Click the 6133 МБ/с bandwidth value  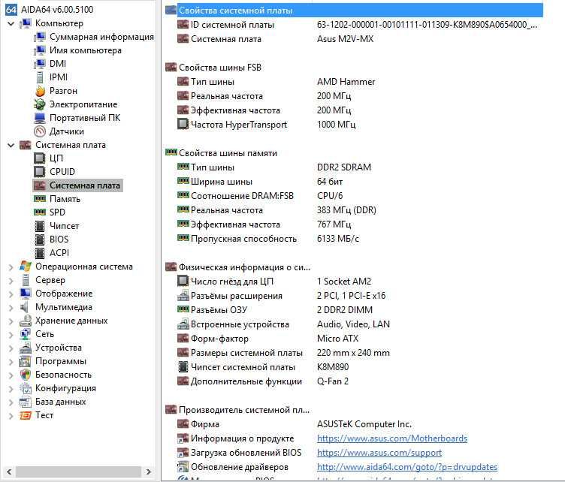(338, 239)
